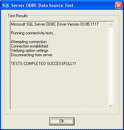The height and width of the screenshot is (130, 124).
Task: Click the scroll down arrow in results
Action: click(x=110, y=106)
